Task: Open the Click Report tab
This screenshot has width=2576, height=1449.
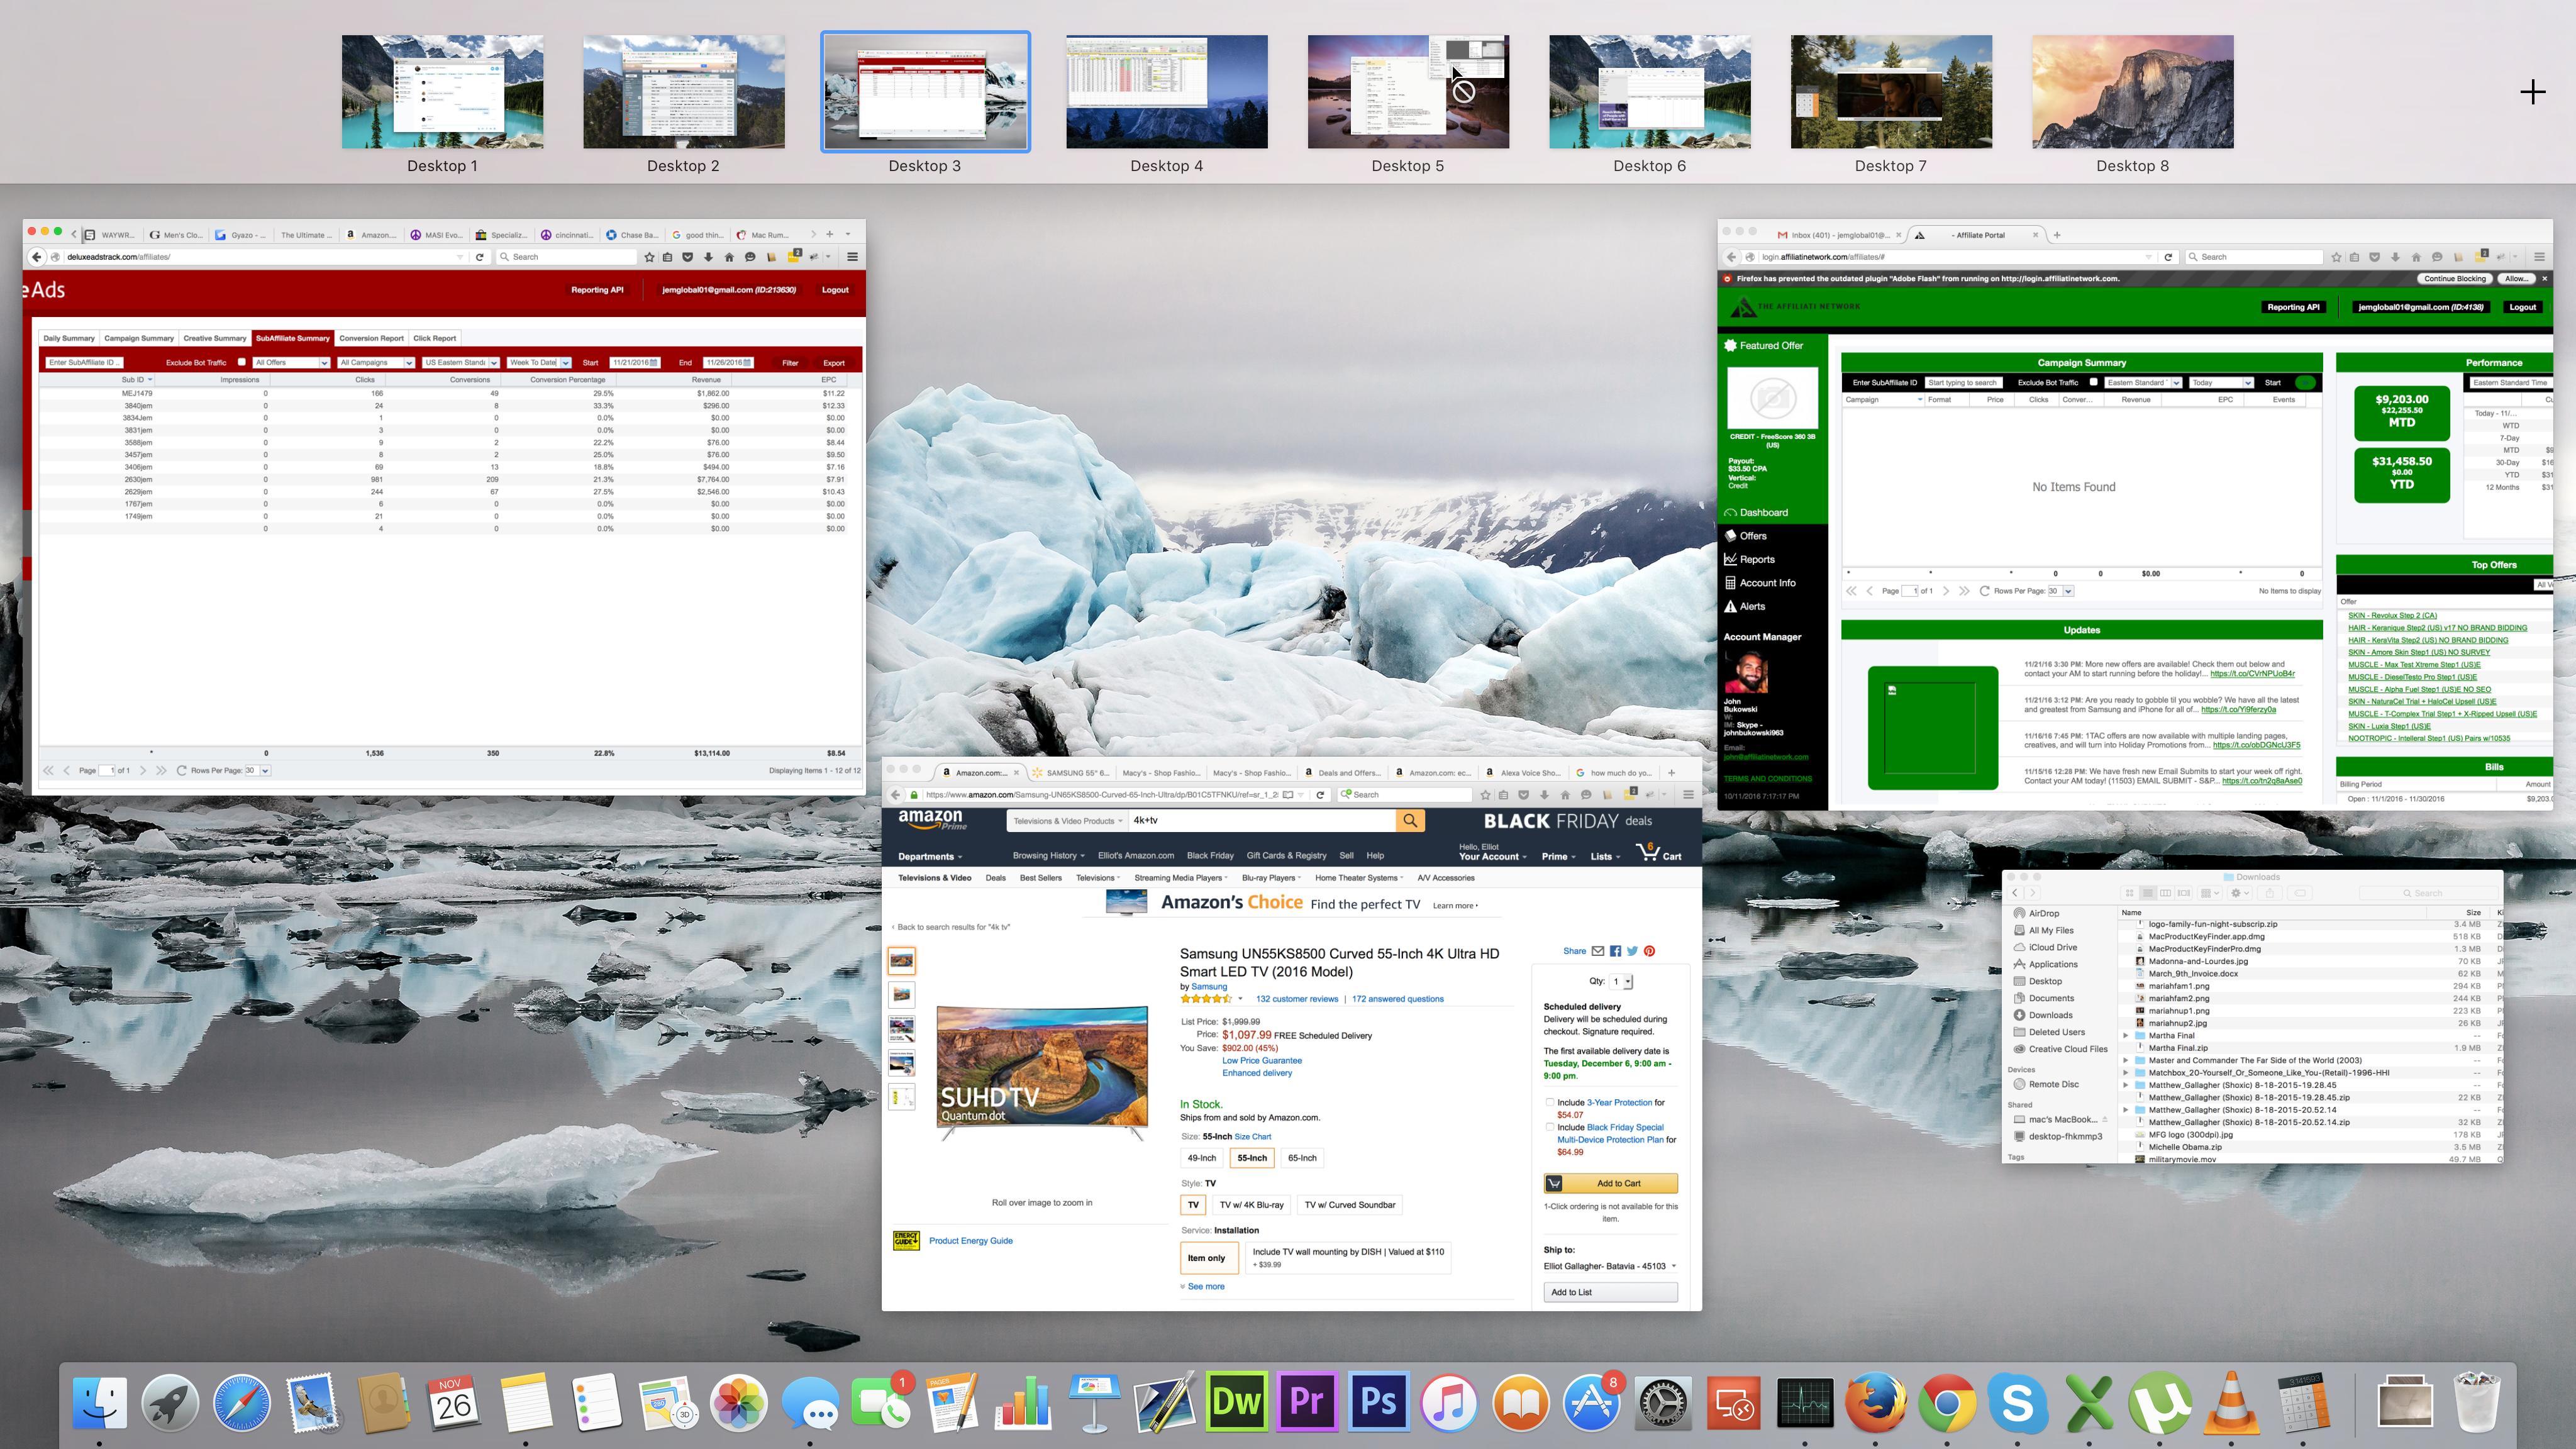Action: click(434, 338)
